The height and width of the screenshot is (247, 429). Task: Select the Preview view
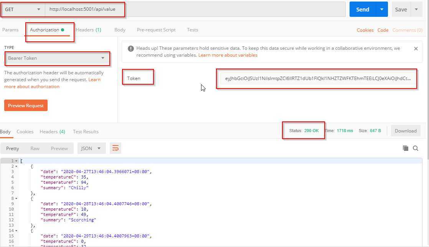click(59, 149)
